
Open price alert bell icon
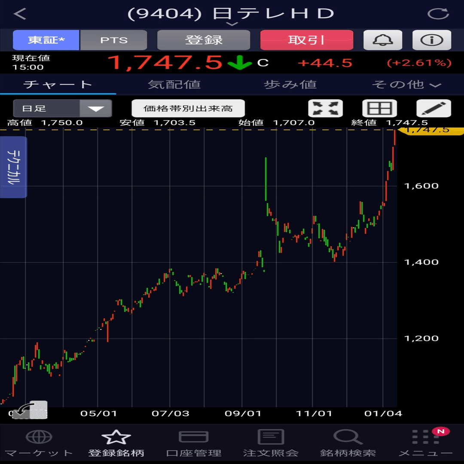(x=383, y=40)
